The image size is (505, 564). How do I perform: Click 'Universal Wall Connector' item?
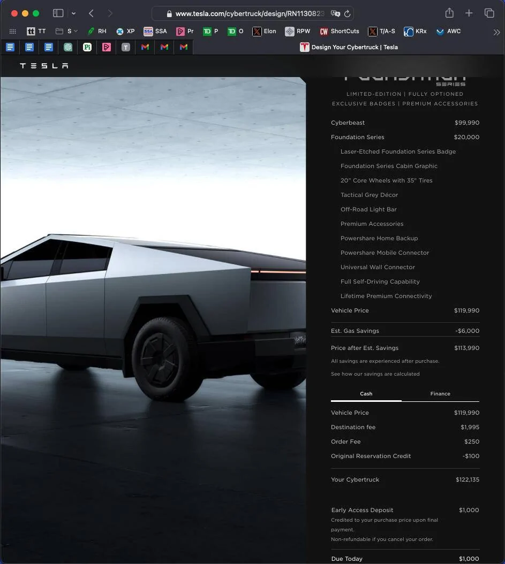[378, 267]
